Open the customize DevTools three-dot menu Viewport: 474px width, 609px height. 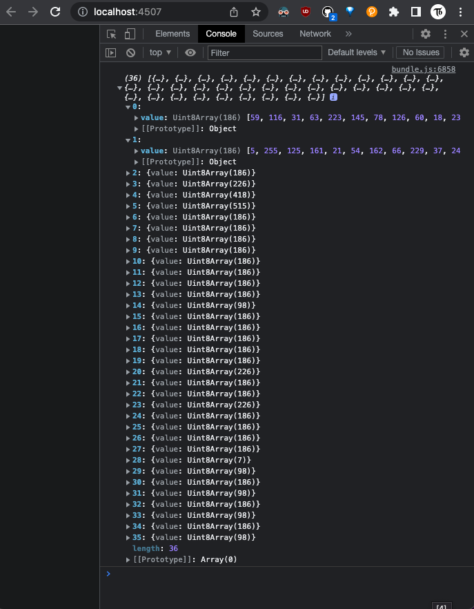coord(444,33)
